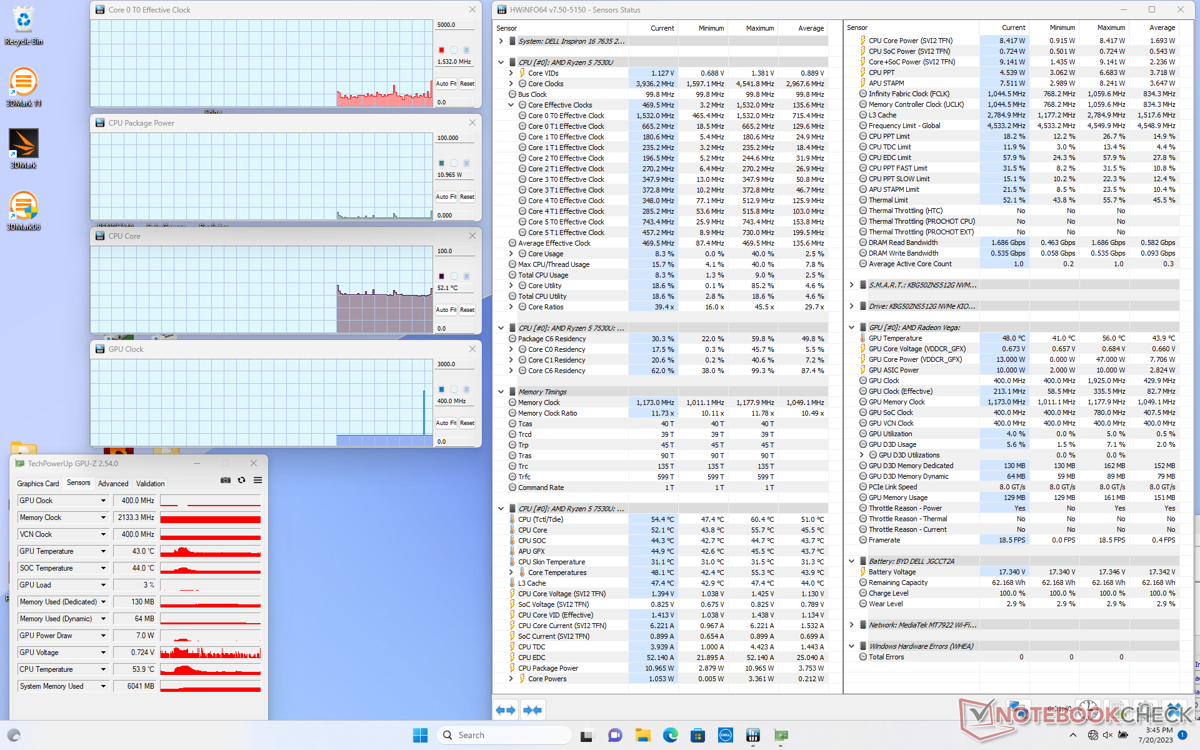Expand the Core Powers row
The image size is (1200, 750).
(x=511, y=679)
